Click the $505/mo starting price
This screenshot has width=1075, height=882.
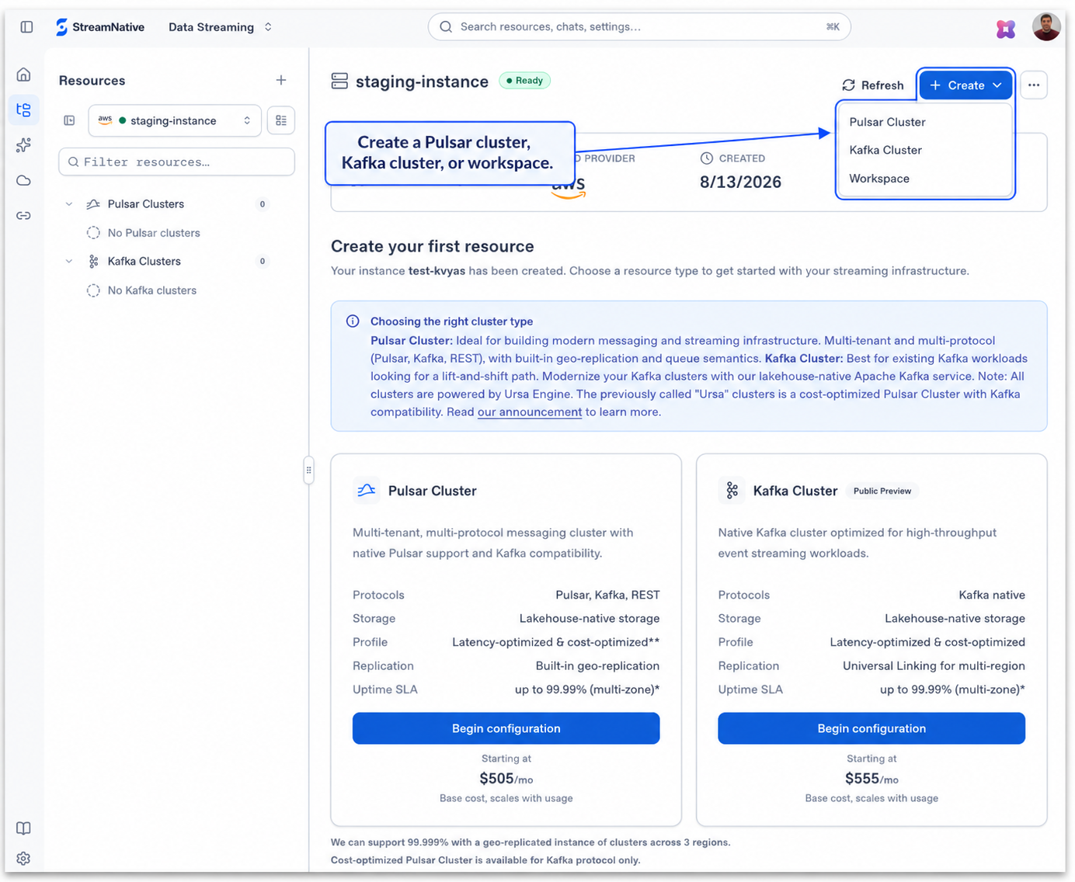click(506, 779)
